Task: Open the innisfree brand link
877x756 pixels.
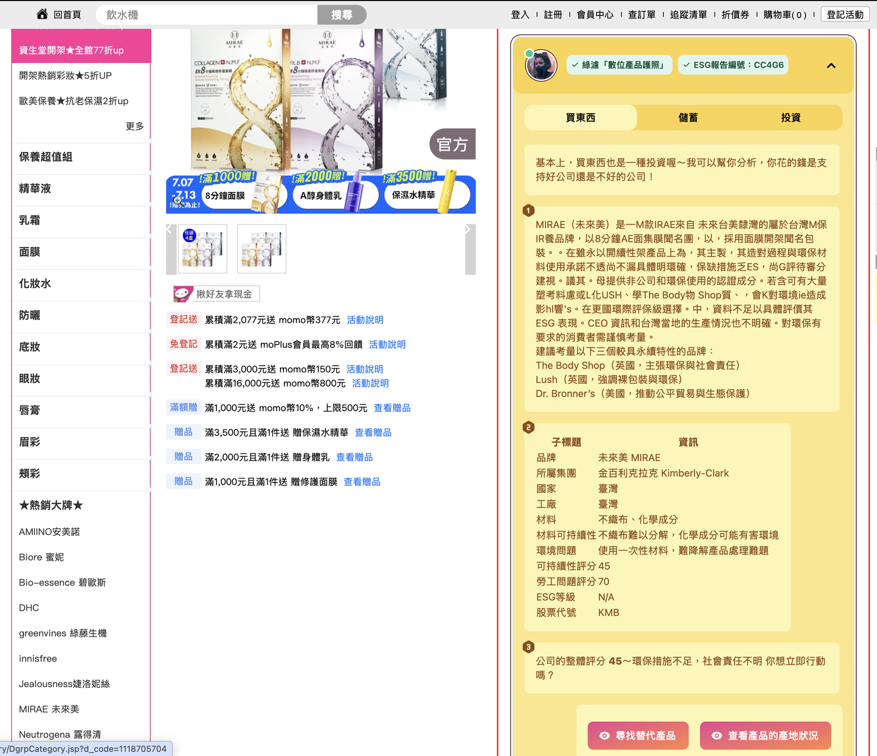Action: coord(38,658)
